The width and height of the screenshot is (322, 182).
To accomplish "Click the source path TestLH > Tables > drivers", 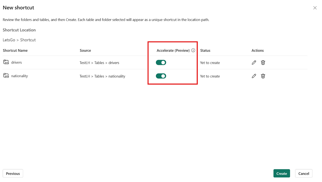I will coord(99,63).
